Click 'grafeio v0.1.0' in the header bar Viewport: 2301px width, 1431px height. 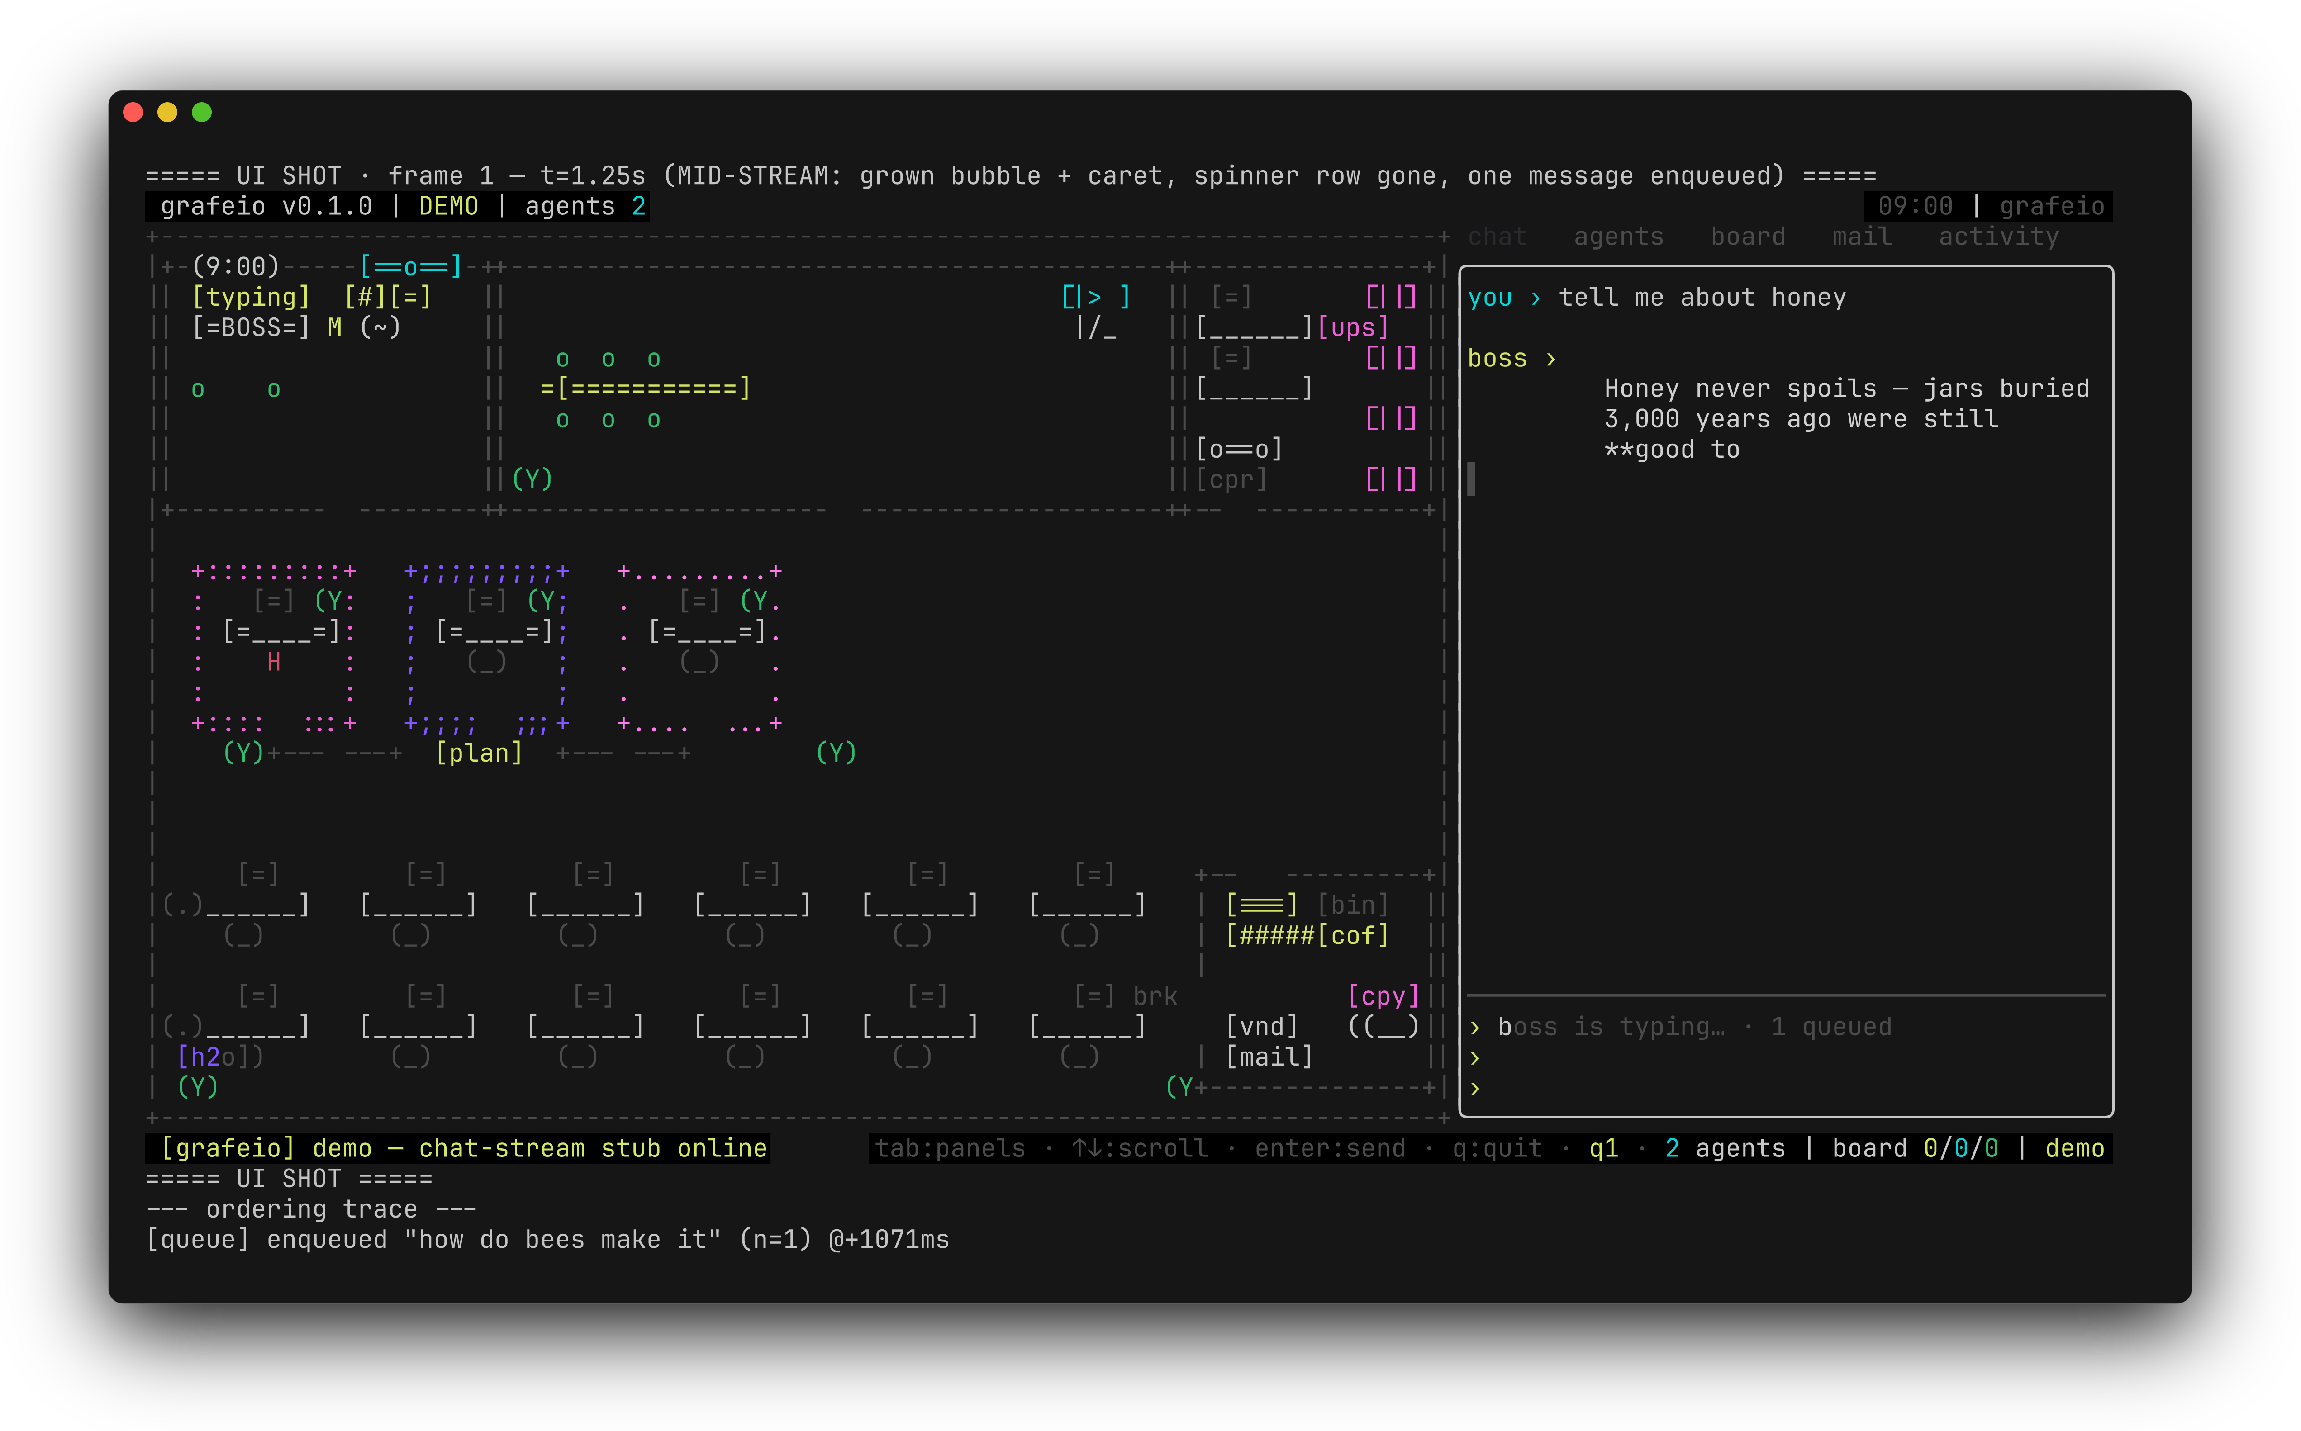click(x=266, y=206)
